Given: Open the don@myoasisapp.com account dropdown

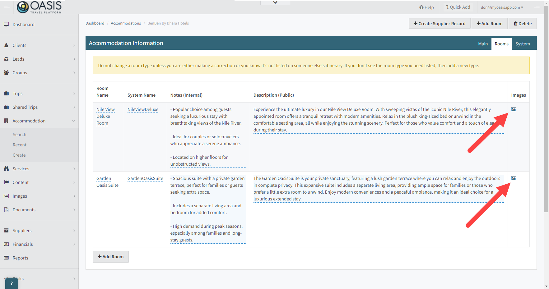Looking at the screenshot, I should [x=502, y=7].
